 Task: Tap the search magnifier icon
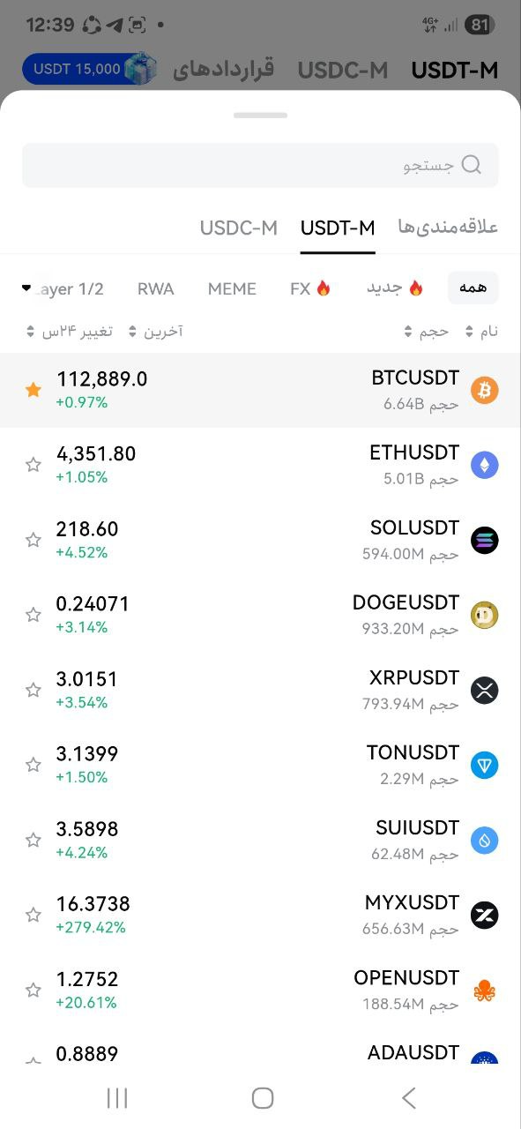472,165
